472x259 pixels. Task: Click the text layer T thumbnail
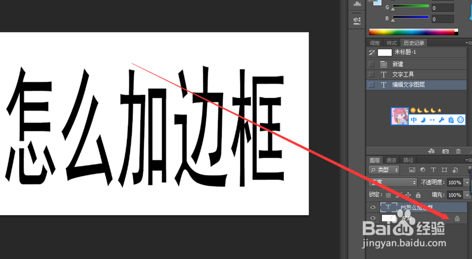tap(388, 207)
